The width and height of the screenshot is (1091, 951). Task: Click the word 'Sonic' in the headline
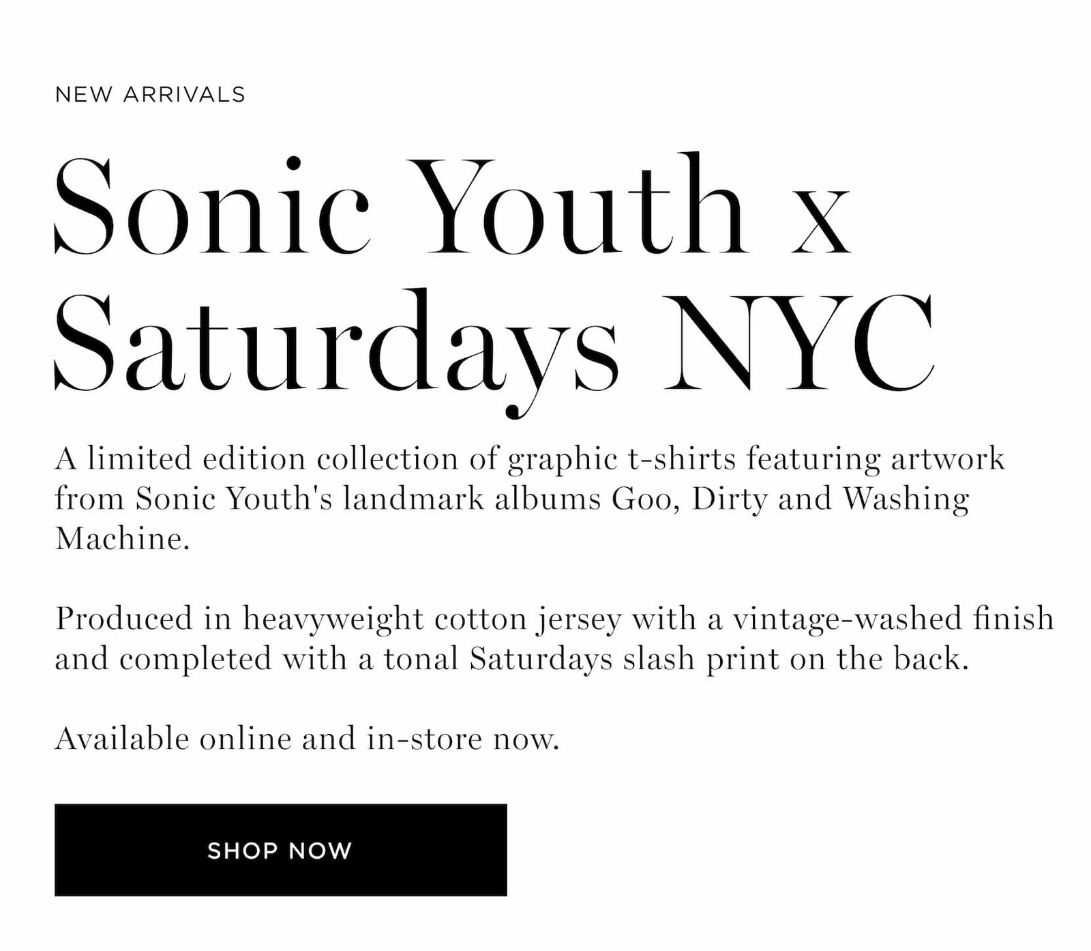(212, 205)
